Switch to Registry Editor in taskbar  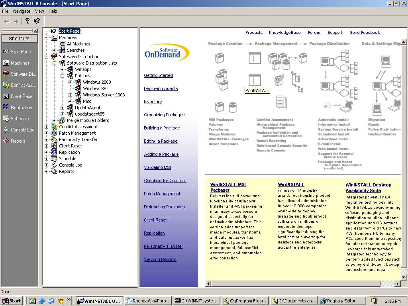tap(342, 301)
